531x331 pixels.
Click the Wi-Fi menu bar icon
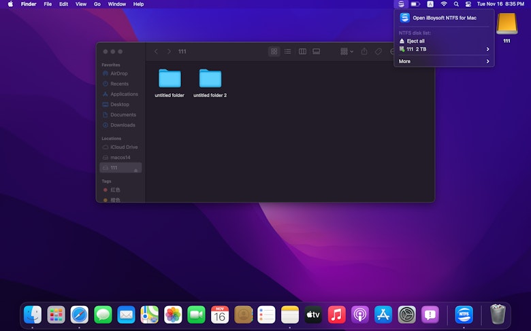point(444,4)
